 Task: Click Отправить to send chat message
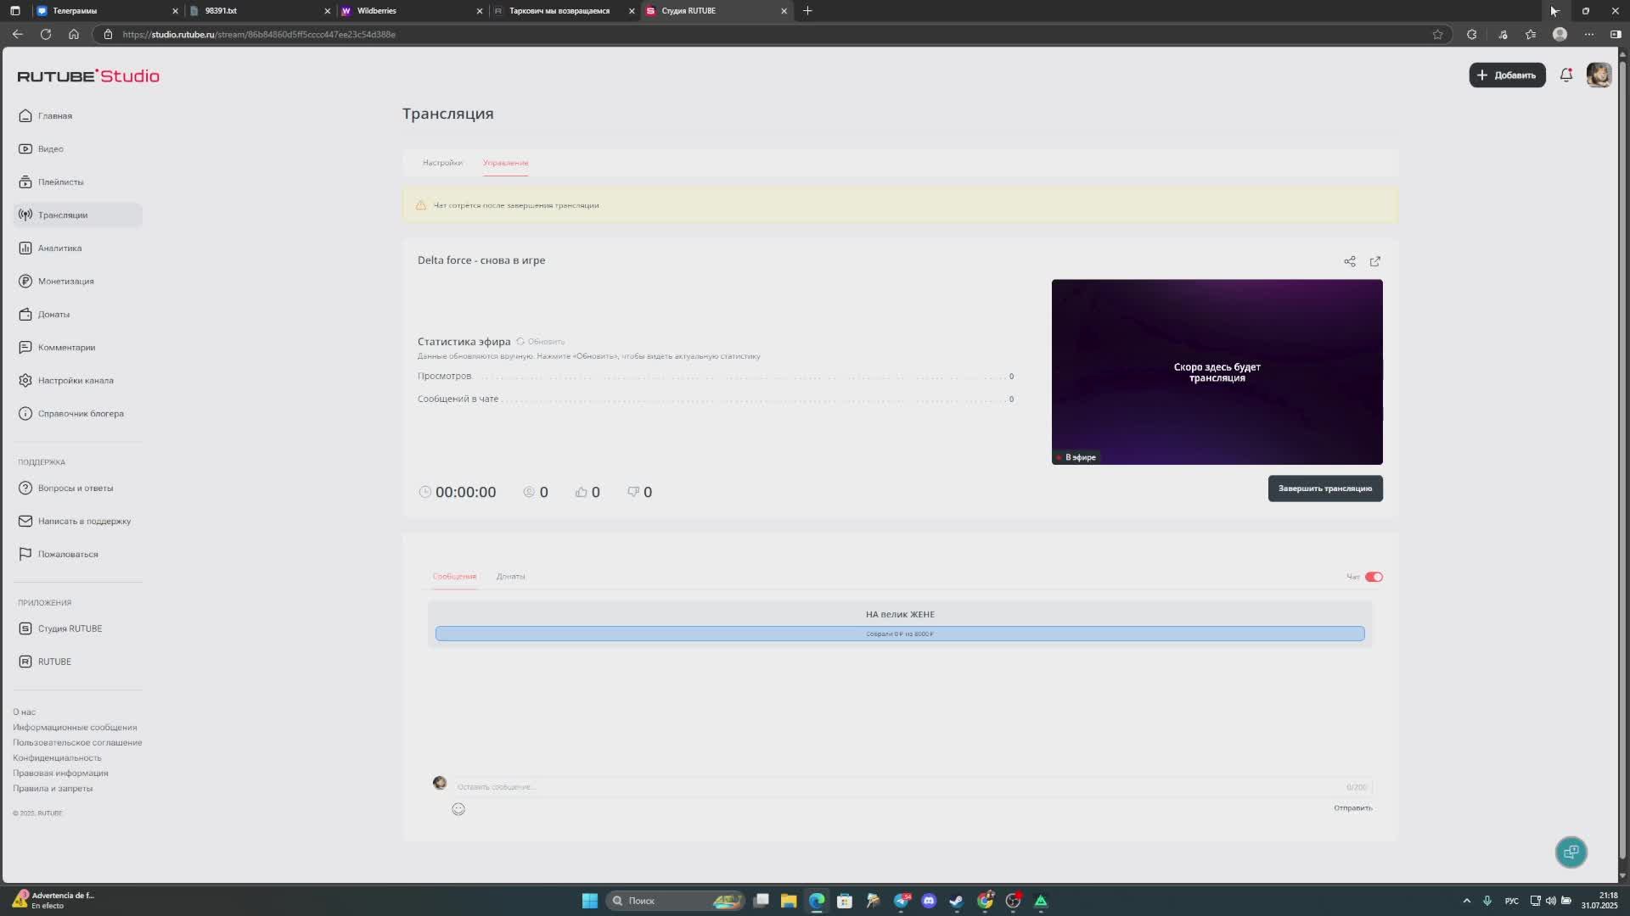(x=1352, y=808)
